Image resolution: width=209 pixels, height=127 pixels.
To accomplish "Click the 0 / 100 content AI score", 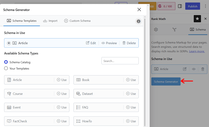I will point(166,6).
